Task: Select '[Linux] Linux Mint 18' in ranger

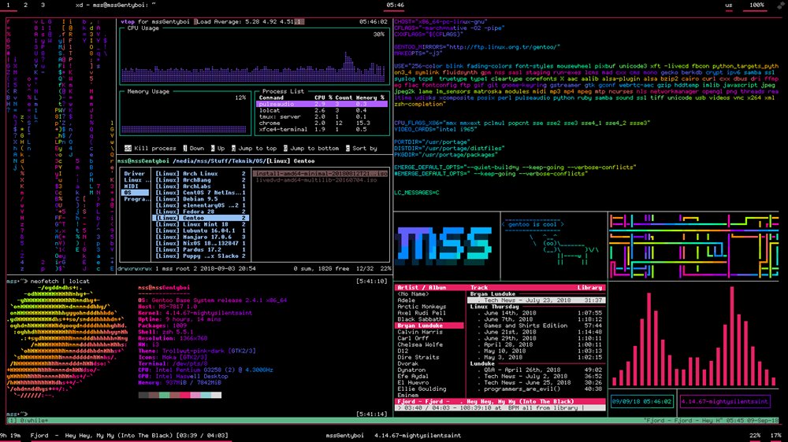Action: click(200, 224)
